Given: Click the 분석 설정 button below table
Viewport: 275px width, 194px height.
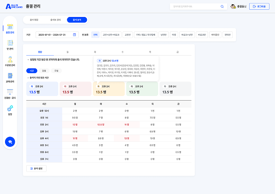Looking at the screenshot, I should 36,169.
